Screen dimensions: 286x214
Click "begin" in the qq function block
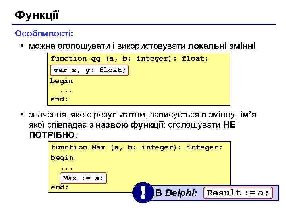coord(62,81)
